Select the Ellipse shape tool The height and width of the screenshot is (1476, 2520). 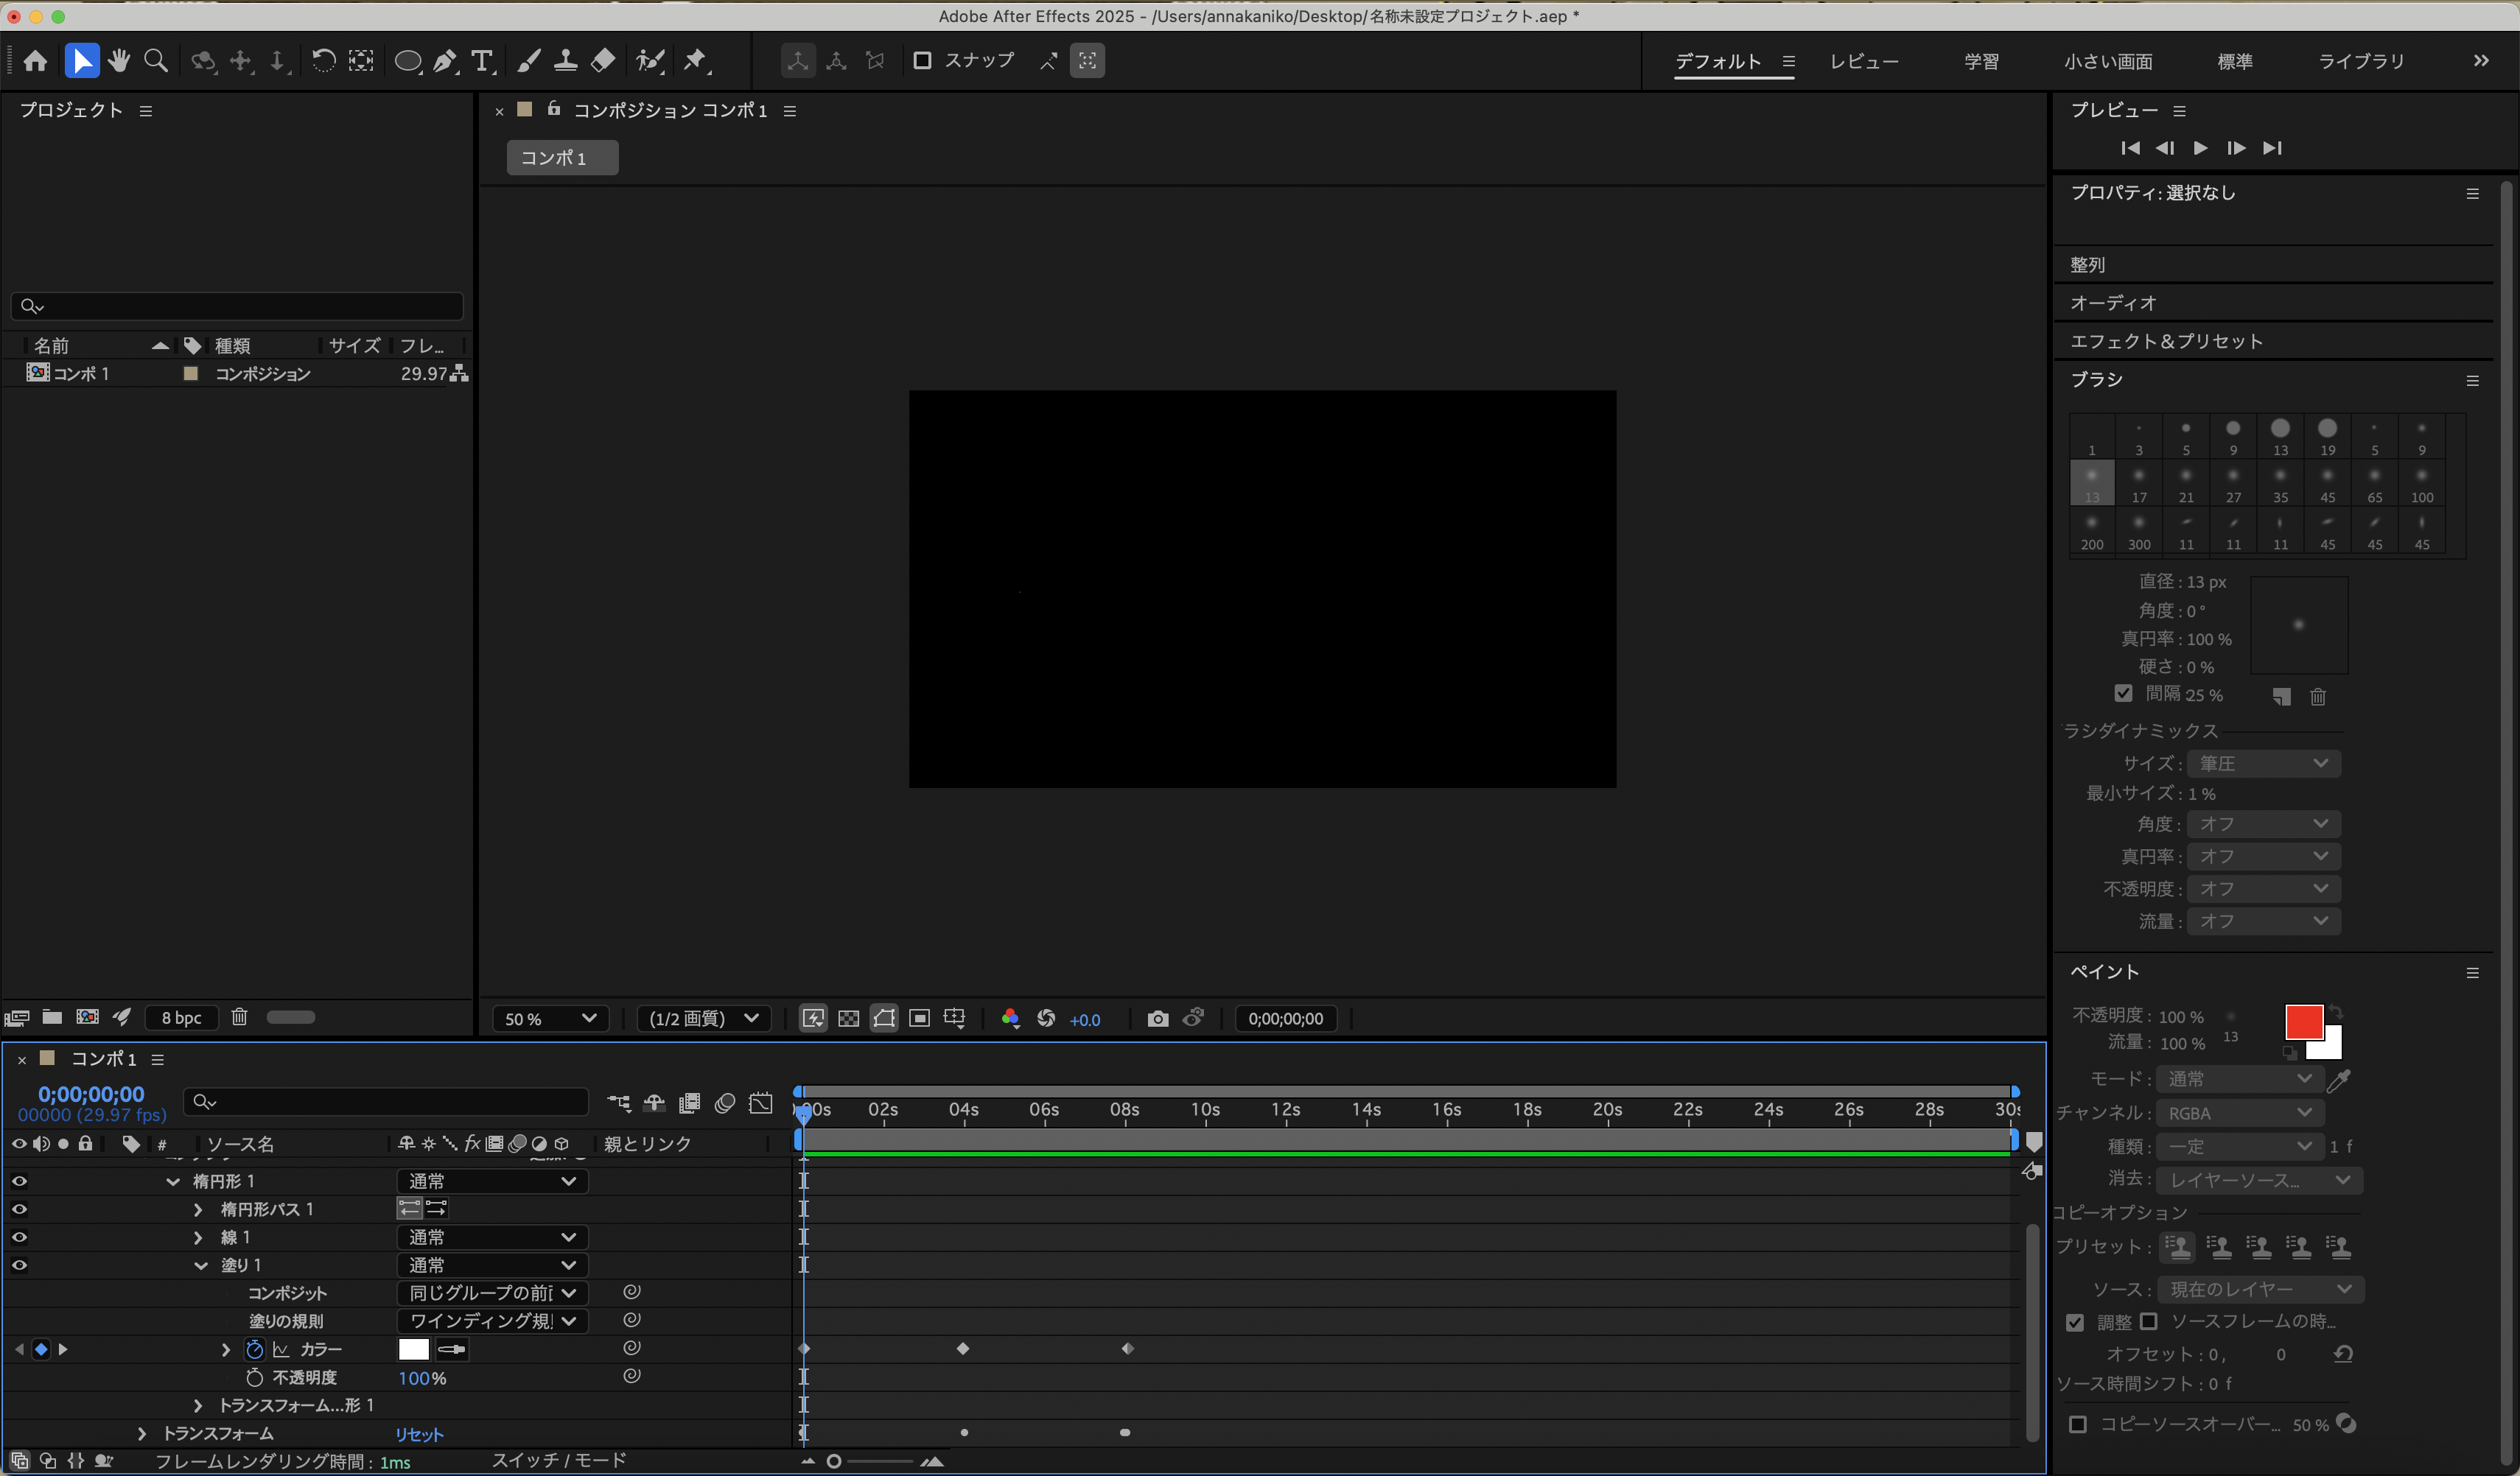(408, 61)
